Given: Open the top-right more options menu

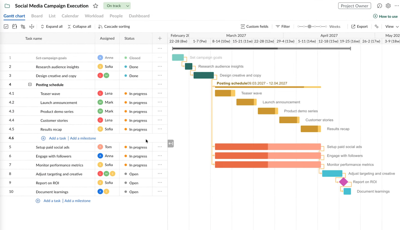Looking at the screenshot, I should coord(397,6).
